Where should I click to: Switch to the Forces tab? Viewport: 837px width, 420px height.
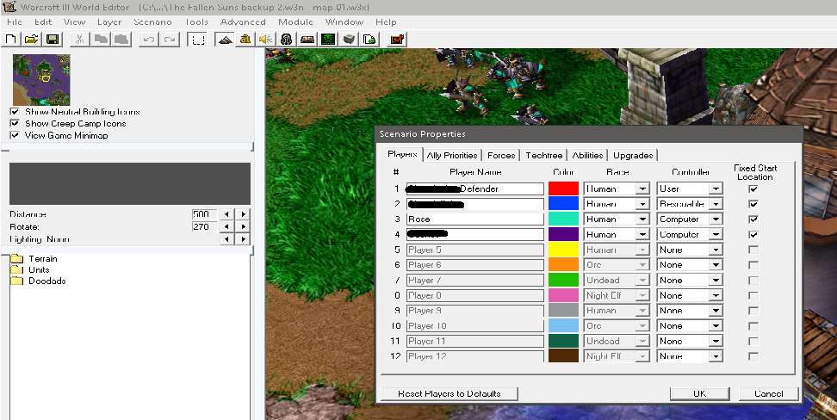coord(501,155)
